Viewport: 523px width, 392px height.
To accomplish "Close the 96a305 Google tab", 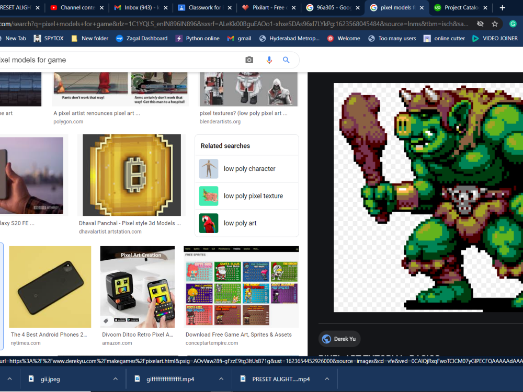I will 358,8.
